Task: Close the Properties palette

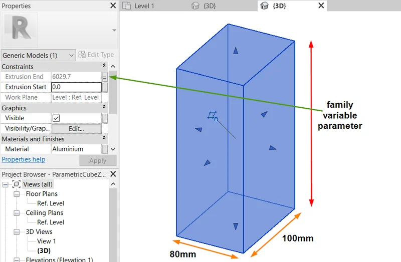Action: point(113,6)
